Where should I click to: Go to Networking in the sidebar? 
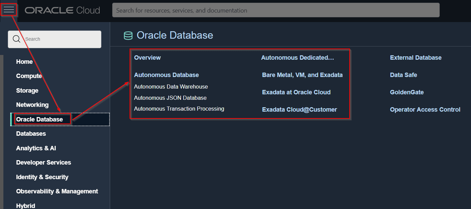click(32, 105)
